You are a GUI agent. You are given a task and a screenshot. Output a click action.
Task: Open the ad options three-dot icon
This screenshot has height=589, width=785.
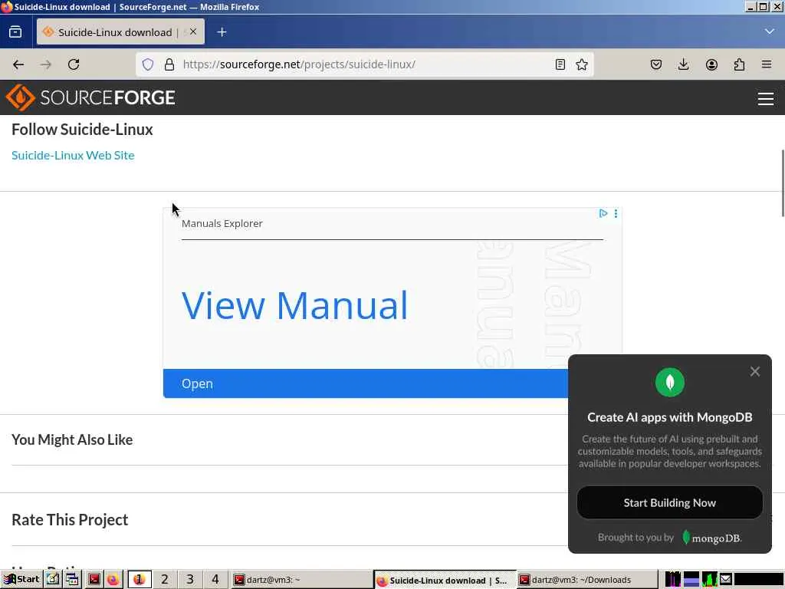tap(616, 213)
